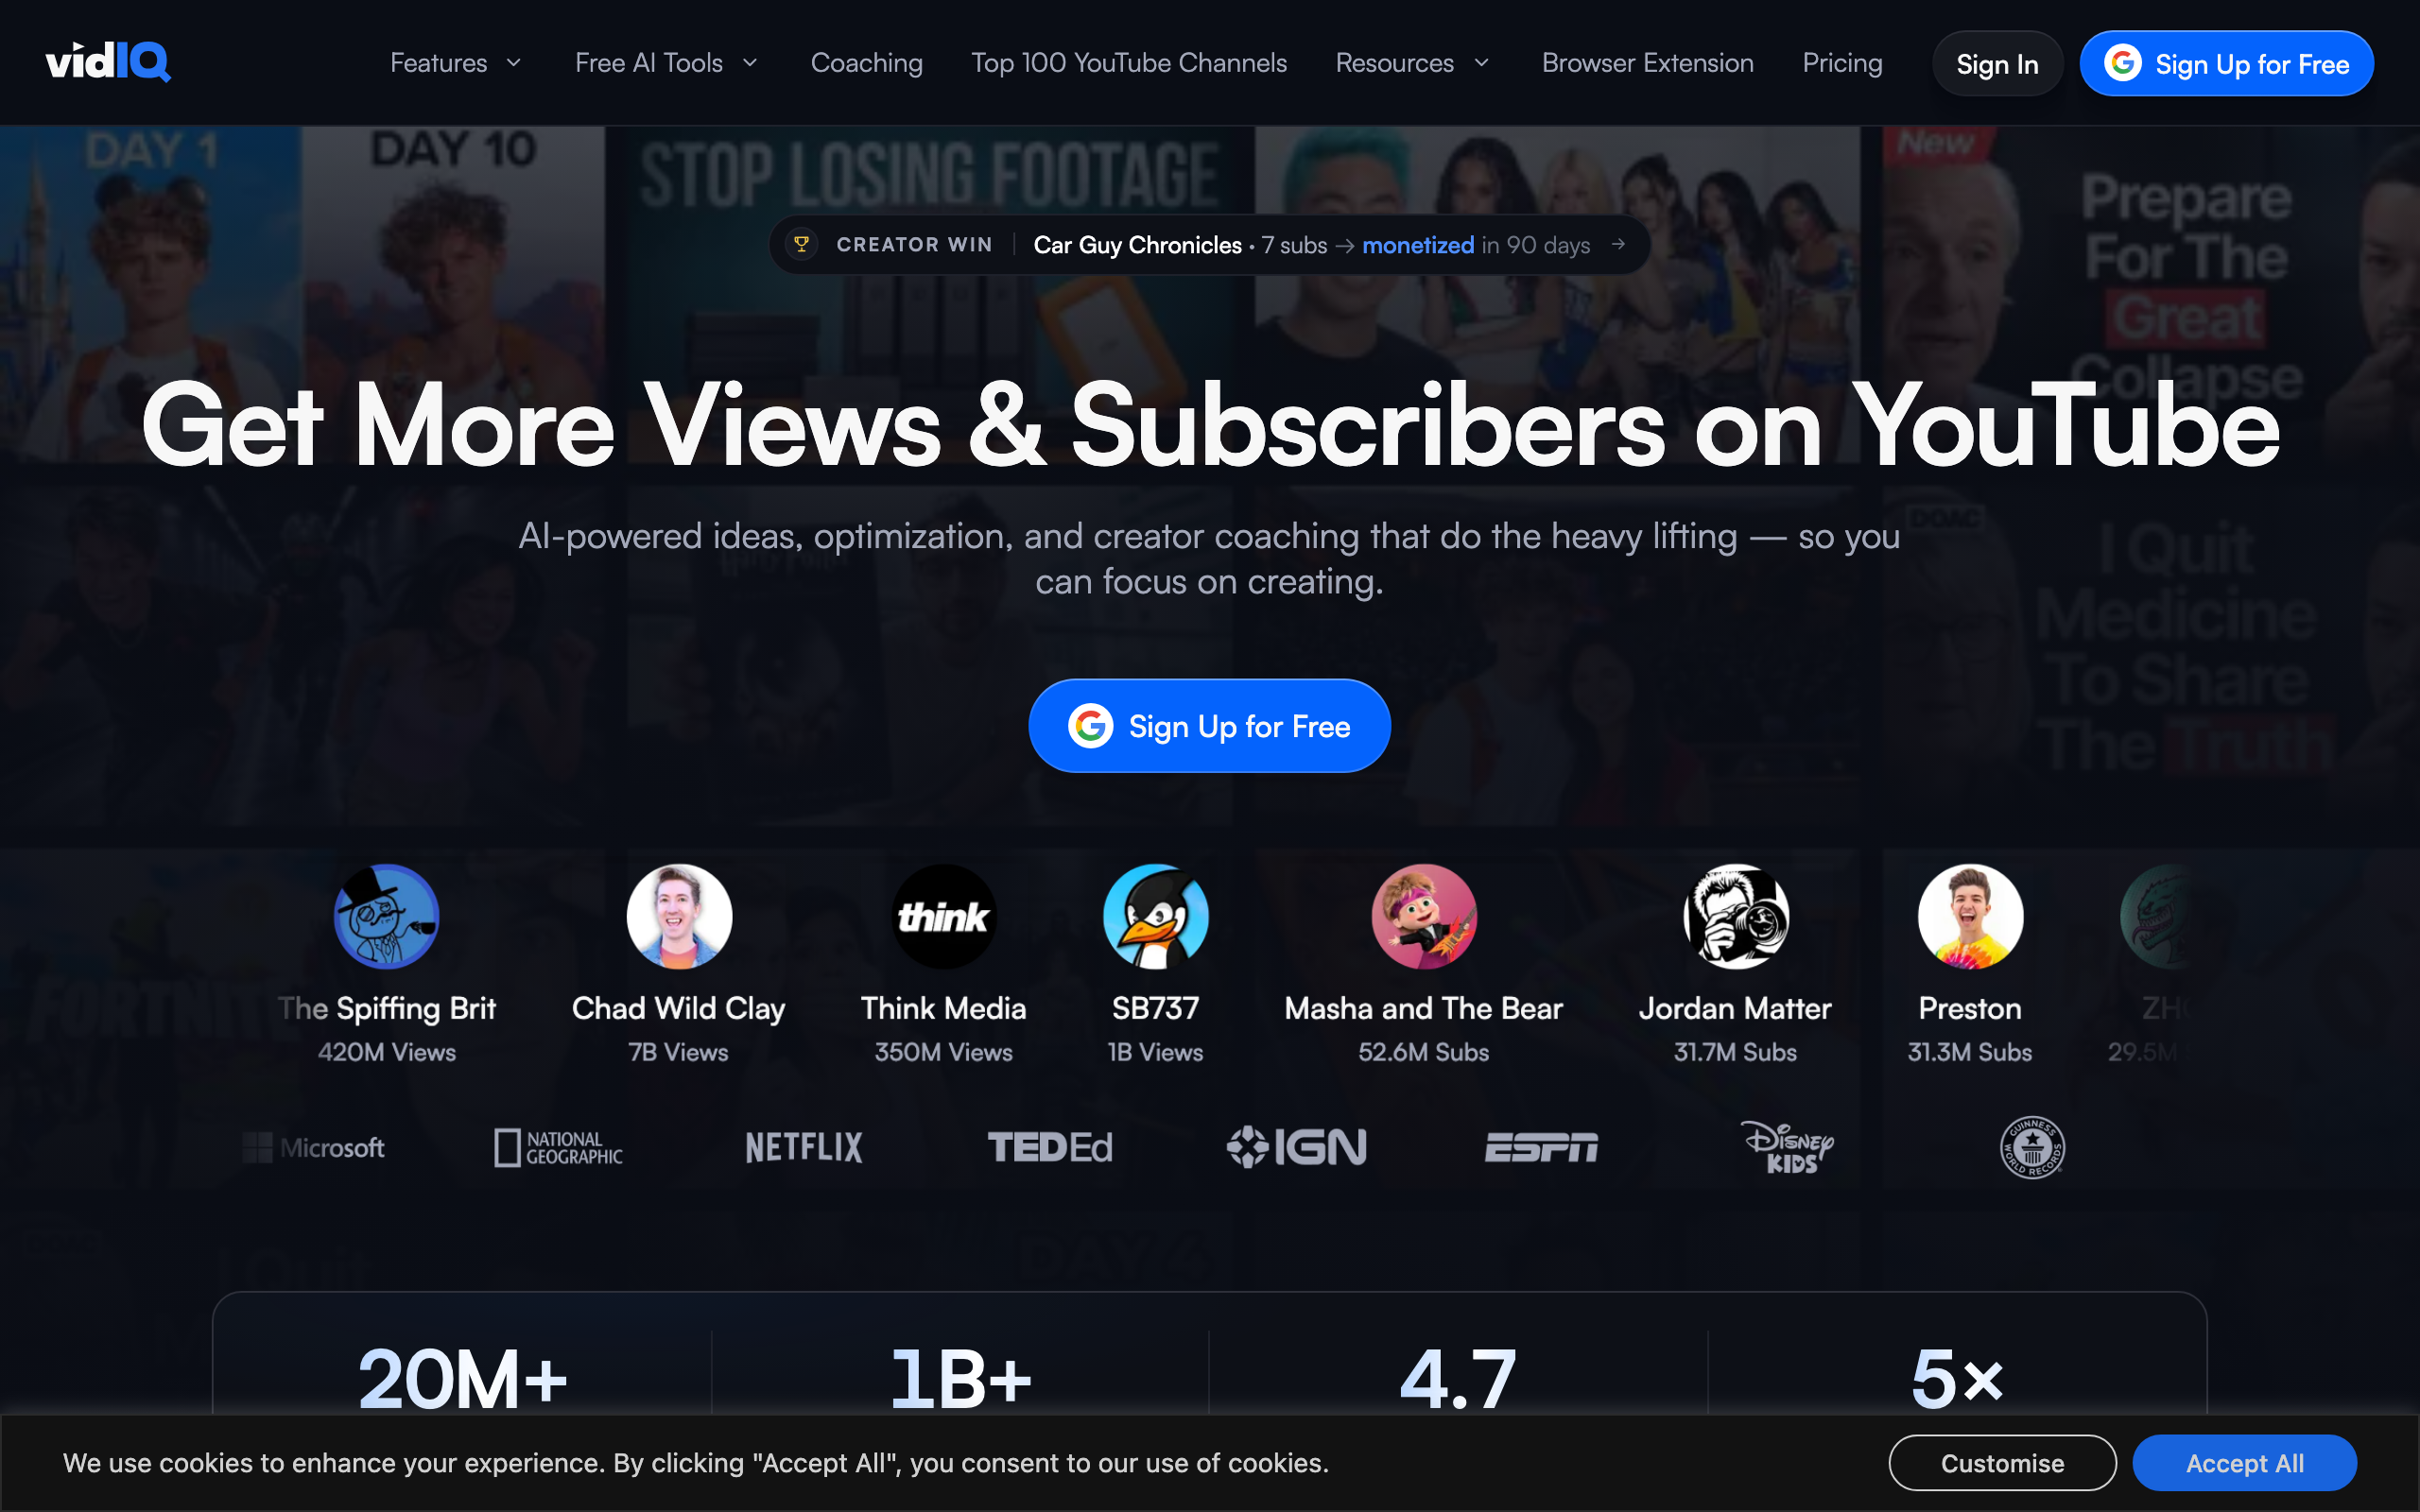Click the 'monetized' highlighted word

1418,245
